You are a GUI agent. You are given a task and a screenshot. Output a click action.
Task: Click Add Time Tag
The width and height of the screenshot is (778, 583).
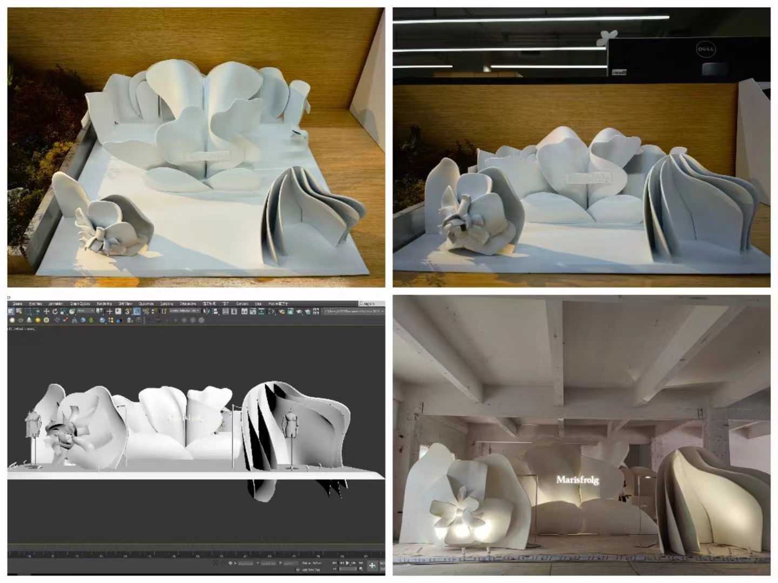(x=311, y=570)
